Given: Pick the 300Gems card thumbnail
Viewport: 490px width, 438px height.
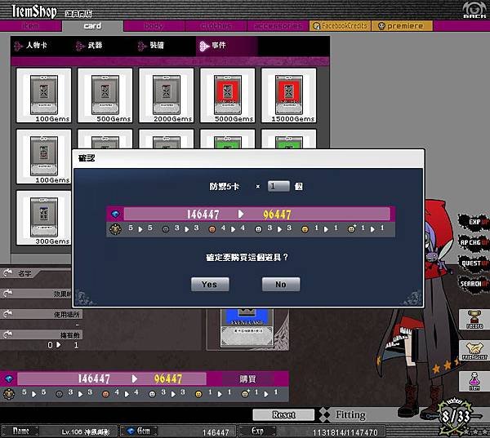Looking at the screenshot, I should pyautogui.click(x=44, y=218).
